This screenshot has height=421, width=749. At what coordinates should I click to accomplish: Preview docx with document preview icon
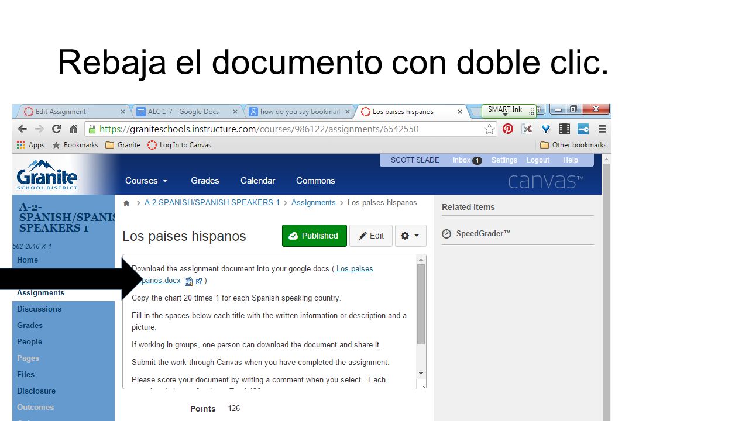(188, 281)
